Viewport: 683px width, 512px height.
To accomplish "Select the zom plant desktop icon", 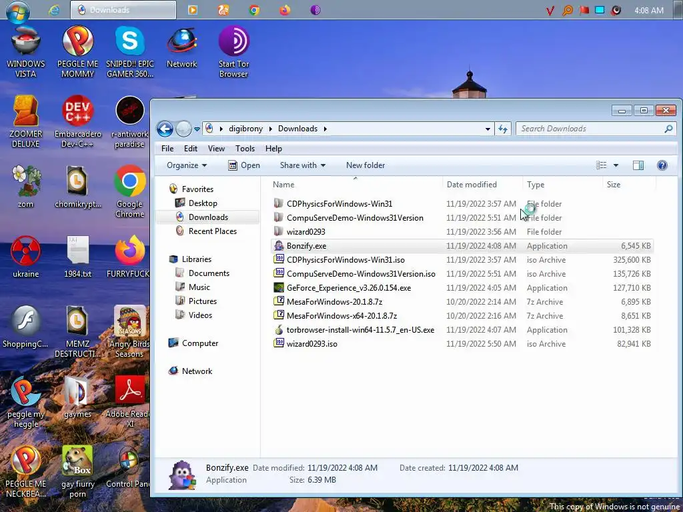I will (x=26, y=187).
